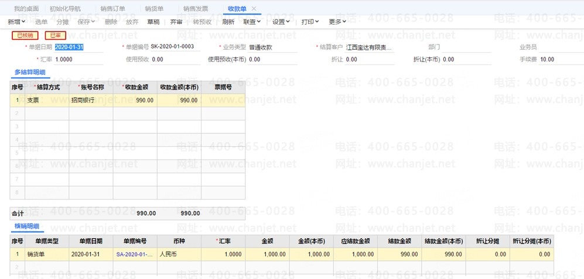
Task: Click the empty 业务员 field
Action: [561, 47]
